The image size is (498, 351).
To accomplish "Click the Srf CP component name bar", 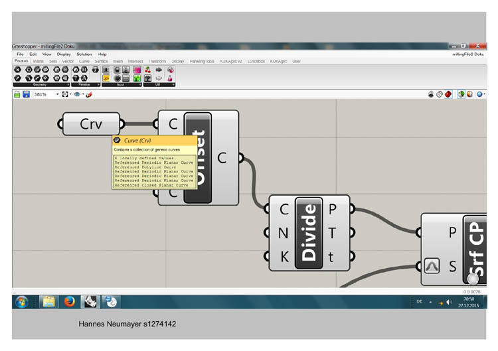I will click(x=475, y=249).
